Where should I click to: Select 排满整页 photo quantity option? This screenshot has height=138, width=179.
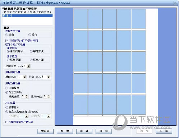tap(7, 88)
